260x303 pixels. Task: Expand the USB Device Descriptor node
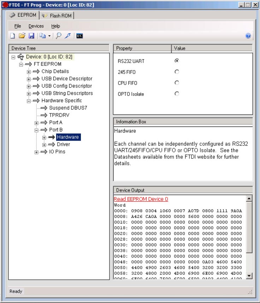click(29, 79)
